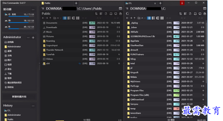Add a favorite with the plus beside Administrator
This screenshot has height=121, width=223.
33,37
